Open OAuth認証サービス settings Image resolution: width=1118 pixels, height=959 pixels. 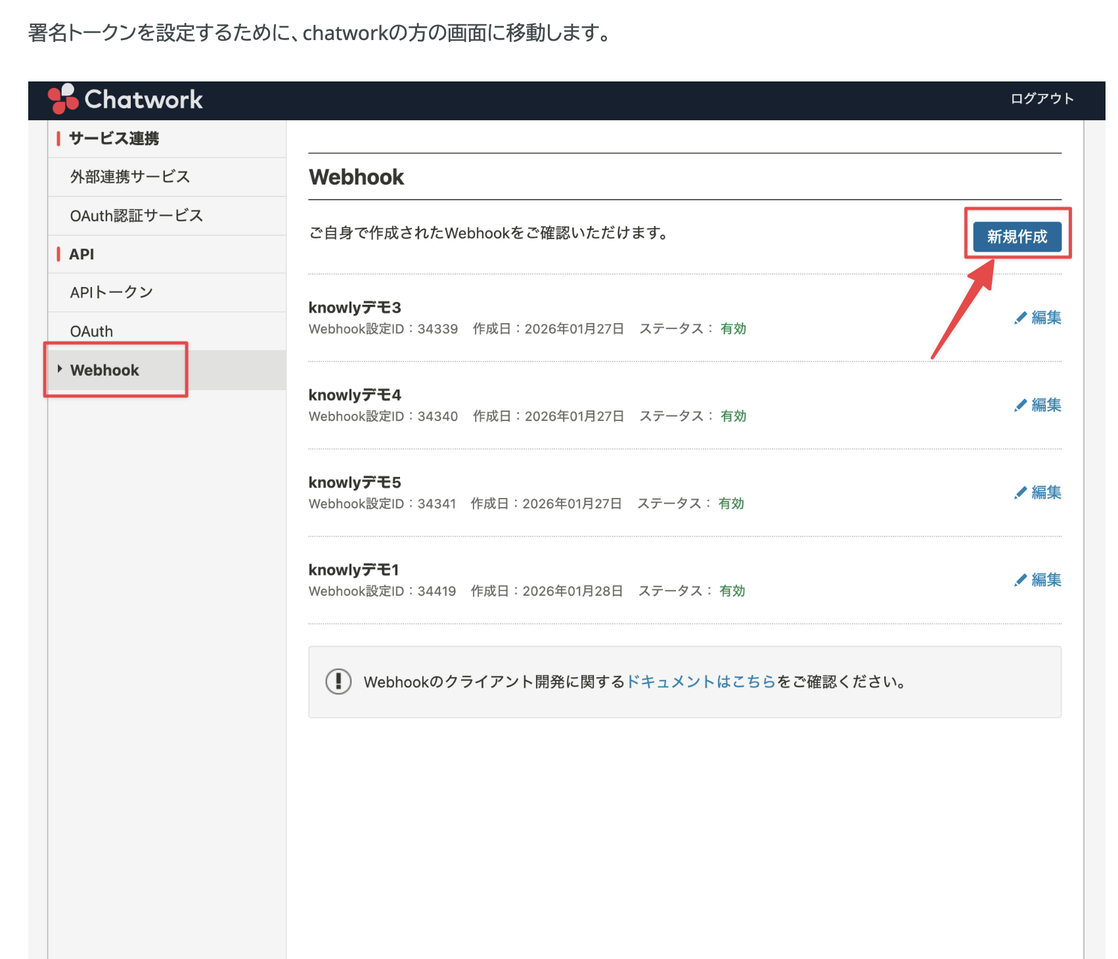tap(137, 215)
